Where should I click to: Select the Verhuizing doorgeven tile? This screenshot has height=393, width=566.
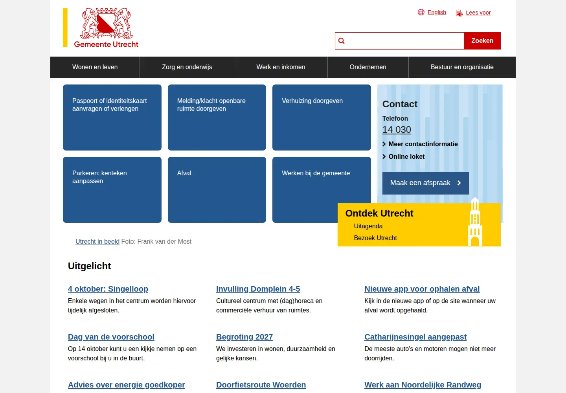pos(322,118)
